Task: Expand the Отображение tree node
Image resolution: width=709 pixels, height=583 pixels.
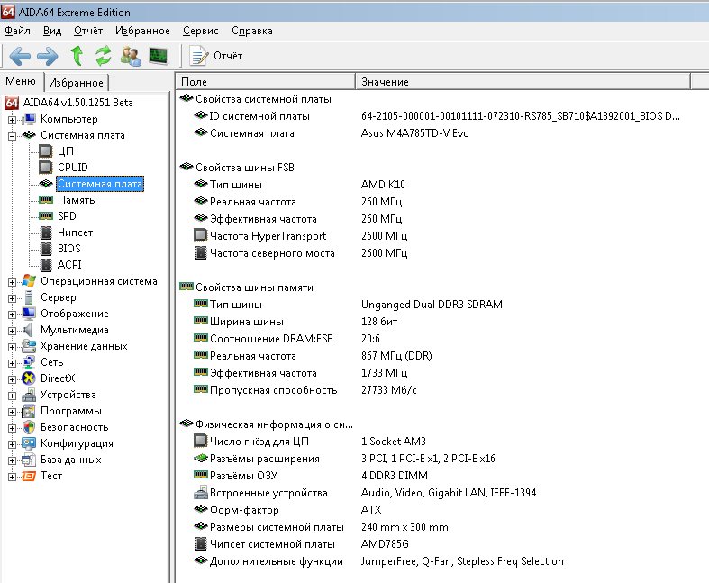Action: (x=13, y=314)
